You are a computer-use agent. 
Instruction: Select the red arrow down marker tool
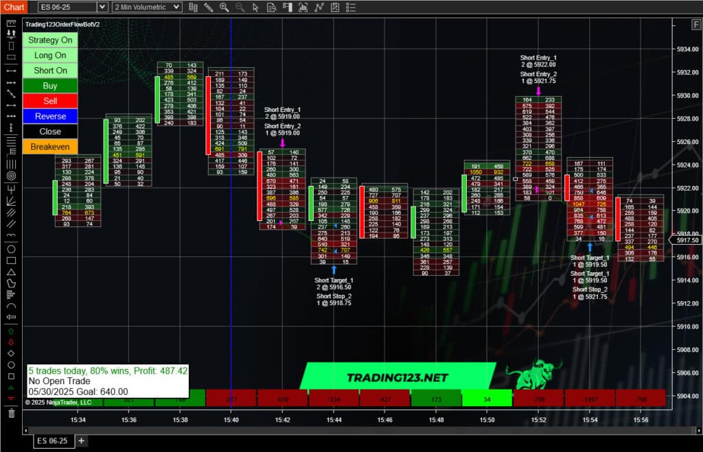[x=11, y=343]
